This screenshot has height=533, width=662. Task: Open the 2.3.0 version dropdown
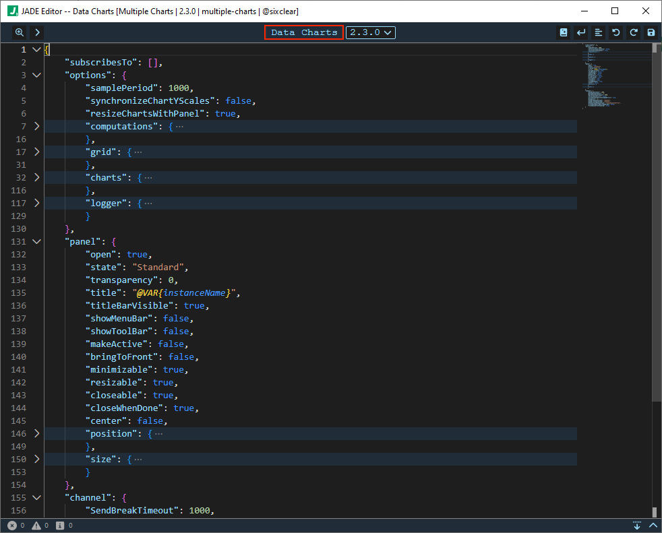pyautogui.click(x=371, y=32)
